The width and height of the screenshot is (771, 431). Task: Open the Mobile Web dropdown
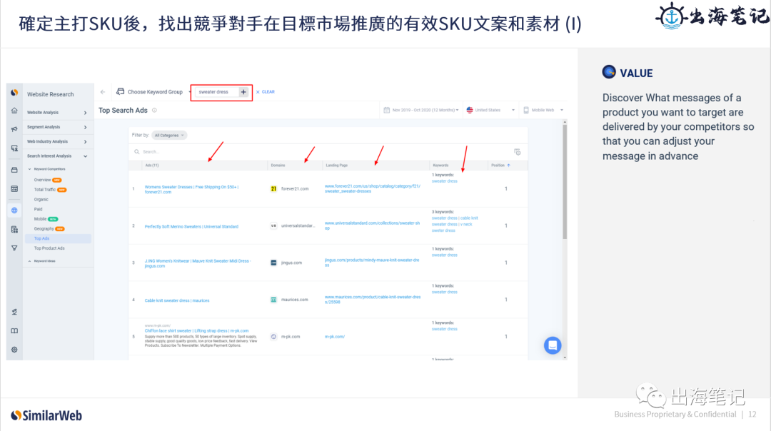coord(544,110)
